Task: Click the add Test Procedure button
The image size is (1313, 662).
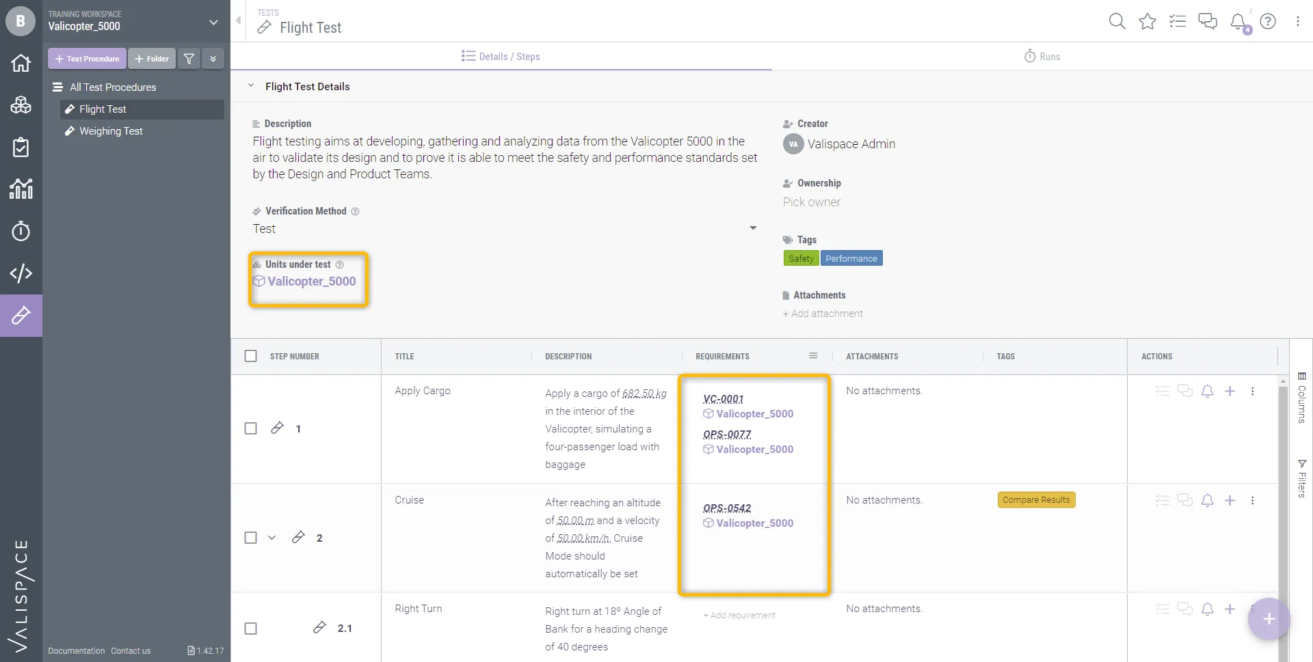Action: click(87, 59)
